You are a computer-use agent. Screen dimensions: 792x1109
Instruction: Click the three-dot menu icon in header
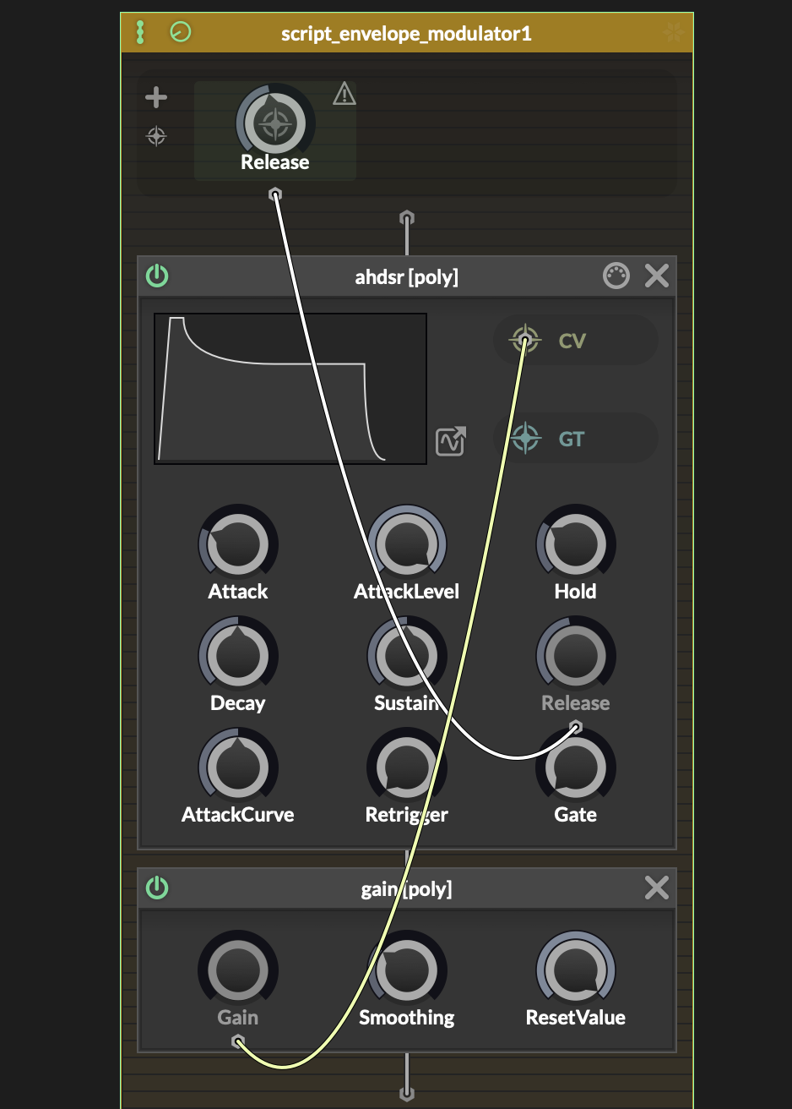click(140, 33)
